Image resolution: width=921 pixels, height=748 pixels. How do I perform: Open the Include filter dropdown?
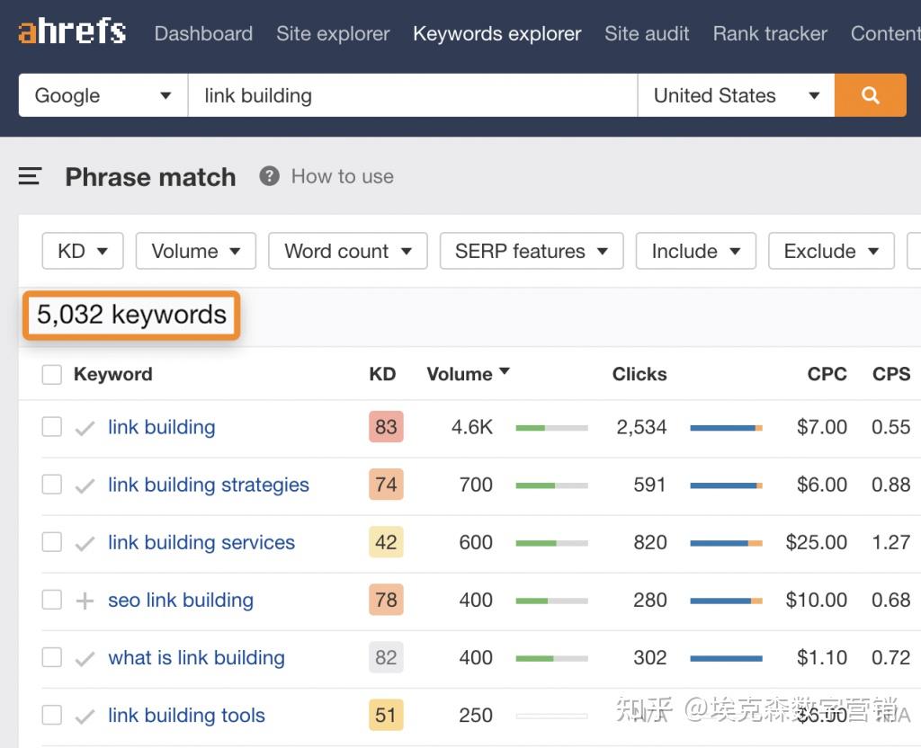[696, 251]
